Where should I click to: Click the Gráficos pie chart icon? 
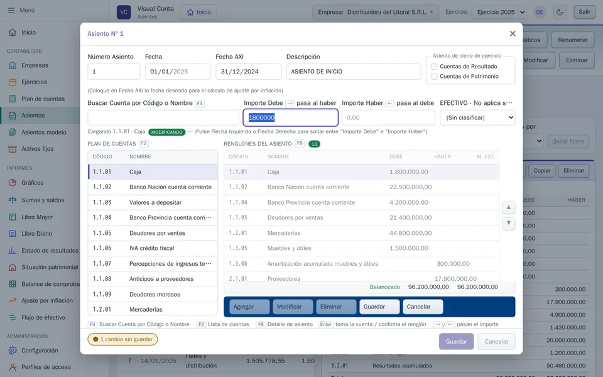(x=13, y=183)
